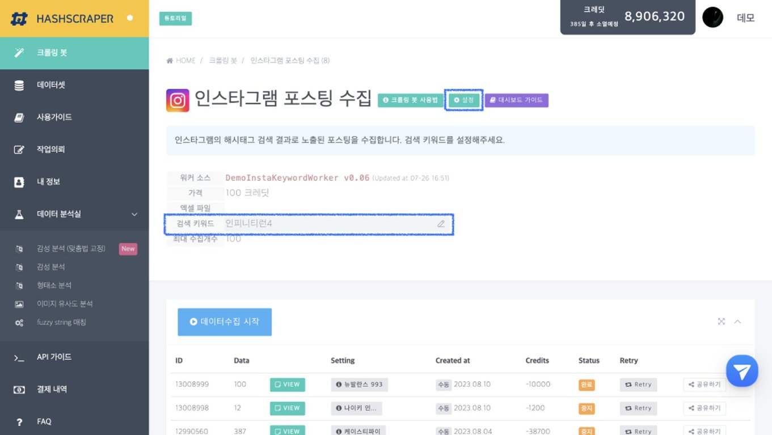The width and height of the screenshot is (772, 435).
Task: Open the 대시보드 가이드 button
Action: (x=516, y=100)
